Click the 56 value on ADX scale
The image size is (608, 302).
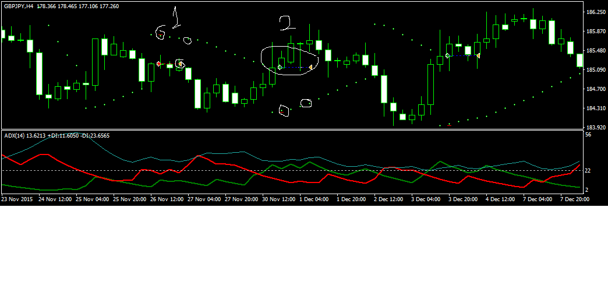click(588, 135)
